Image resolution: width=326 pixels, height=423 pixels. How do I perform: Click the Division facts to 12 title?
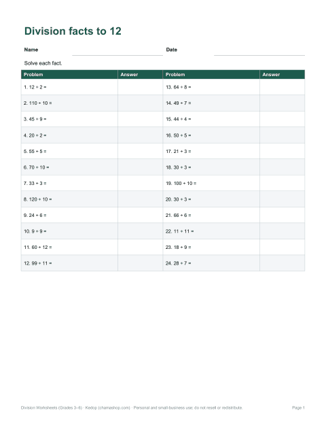pyautogui.click(x=73, y=31)
